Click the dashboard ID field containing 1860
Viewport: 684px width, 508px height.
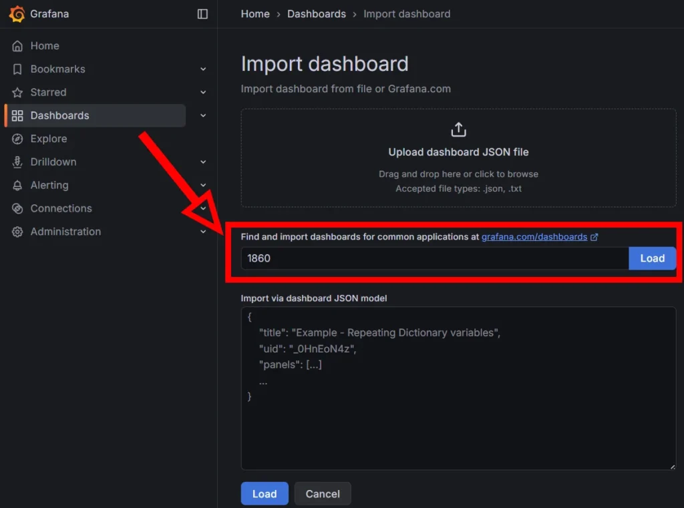tap(434, 258)
